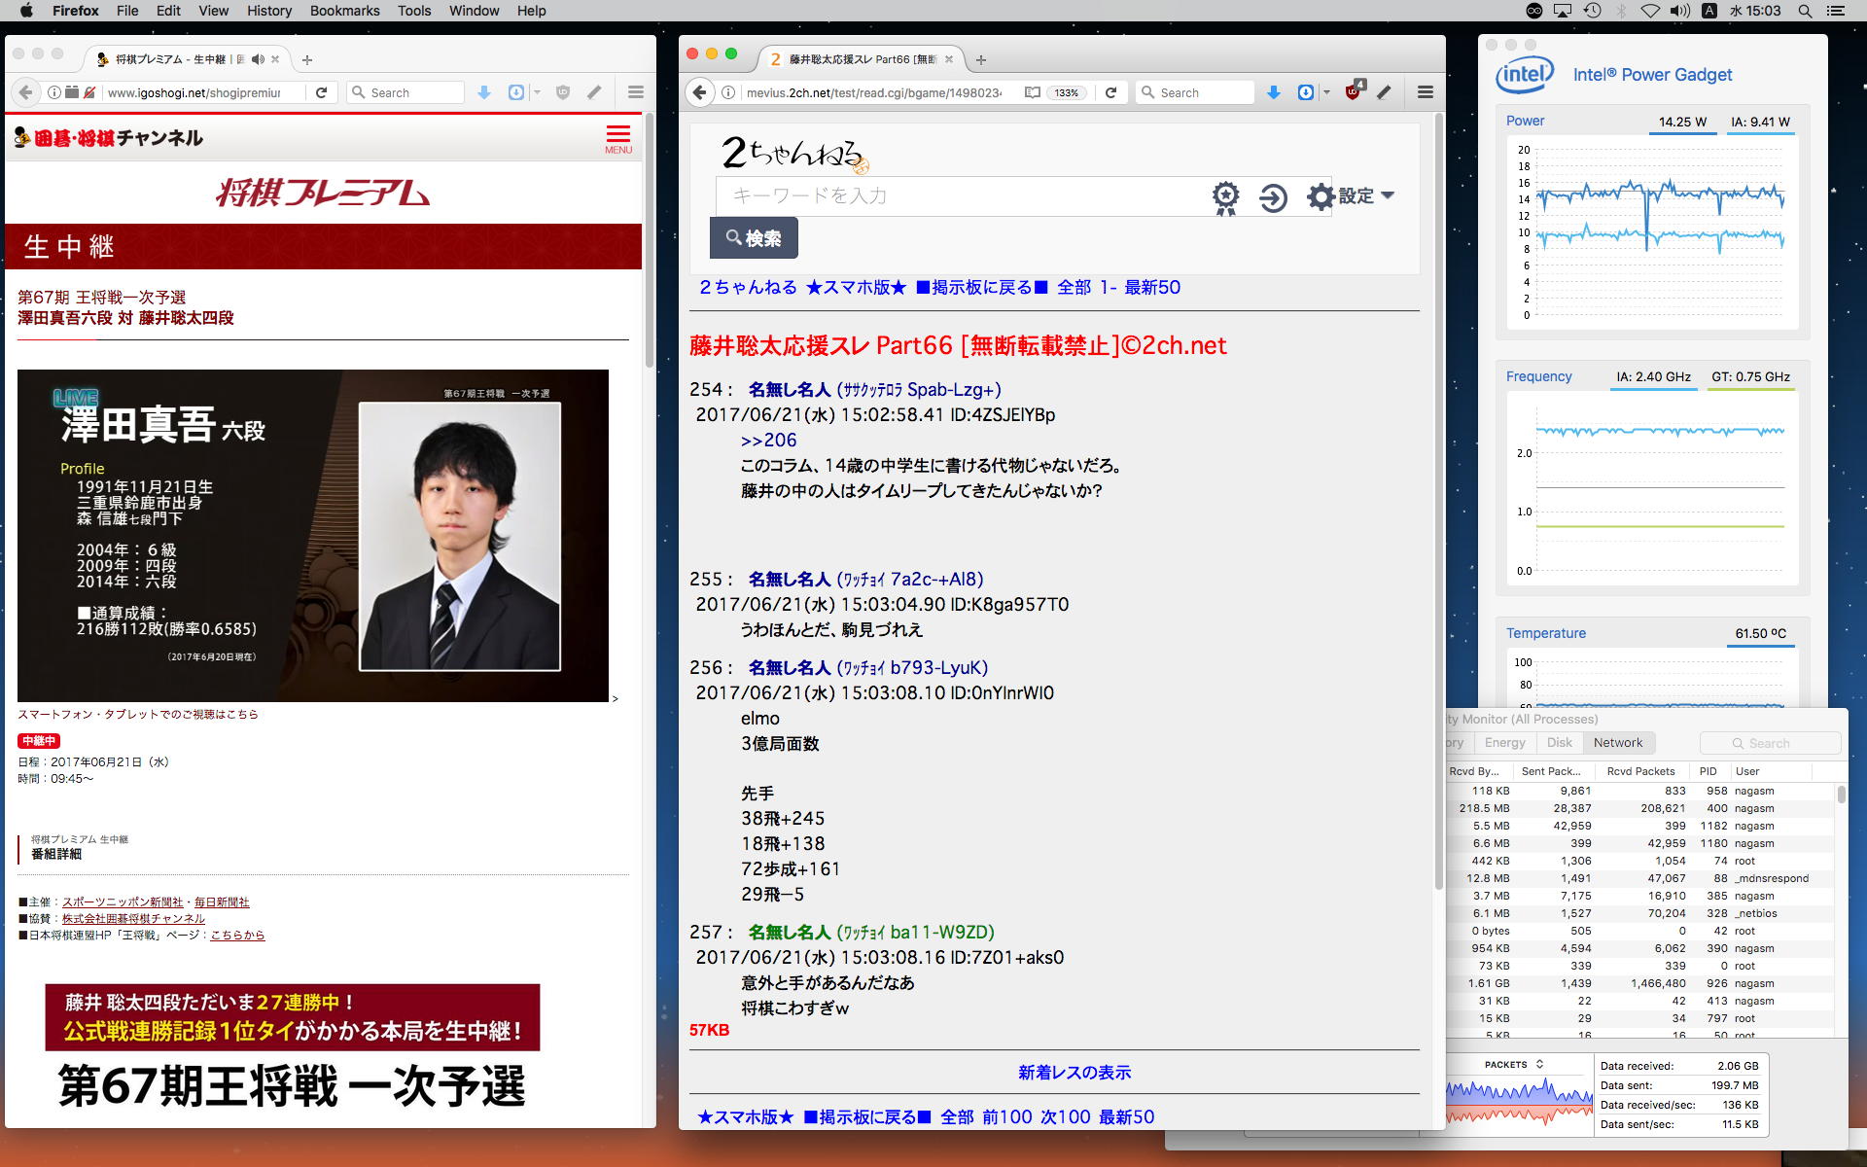1867x1167 pixels.
Task: Click the 新着レスの表示 link
Action: click(1074, 1072)
